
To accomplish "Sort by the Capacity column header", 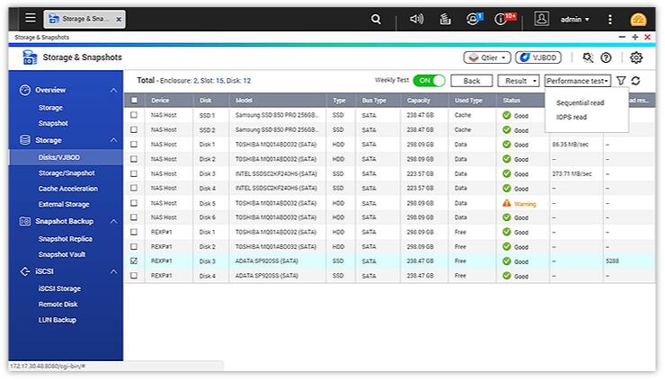I will pyautogui.click(x=418, y=101).
